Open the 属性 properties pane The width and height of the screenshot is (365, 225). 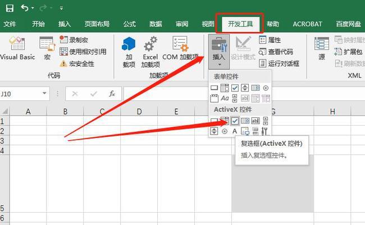click(x=270, y=40)
